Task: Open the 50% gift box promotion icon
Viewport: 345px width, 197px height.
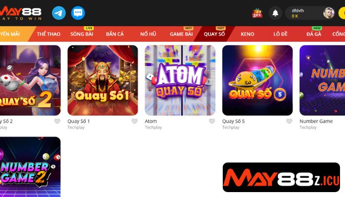Action: (257, 13)
